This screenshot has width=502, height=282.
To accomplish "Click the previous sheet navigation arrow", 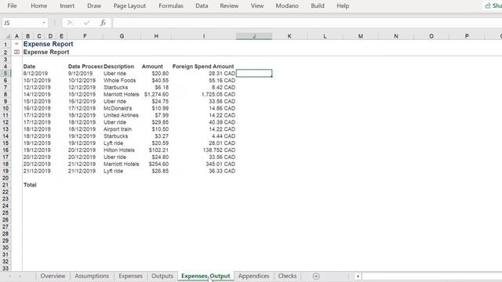I will tap(9, 277).
